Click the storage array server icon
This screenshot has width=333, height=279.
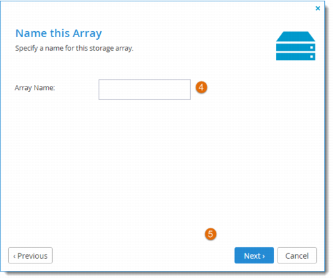pos(296,46)
